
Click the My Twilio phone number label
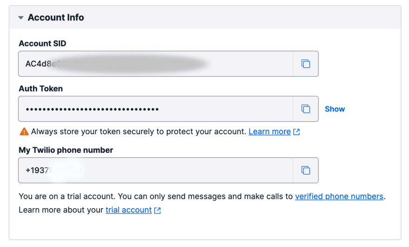(x=66, y=150)
